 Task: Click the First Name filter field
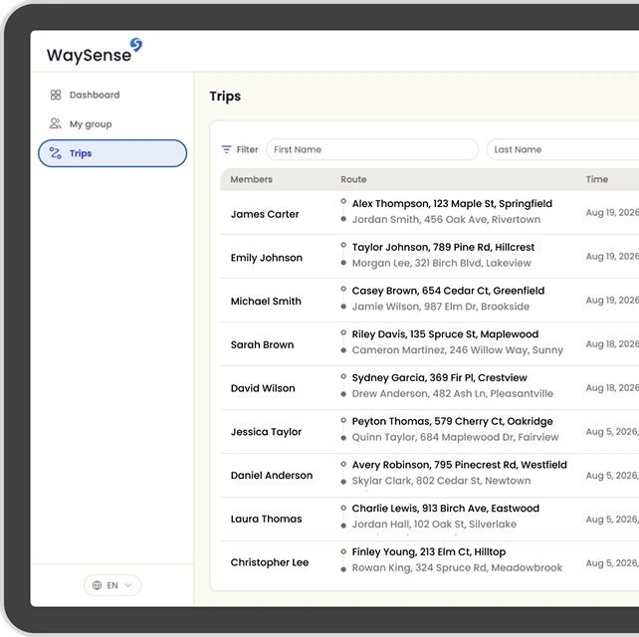point(372,149)
